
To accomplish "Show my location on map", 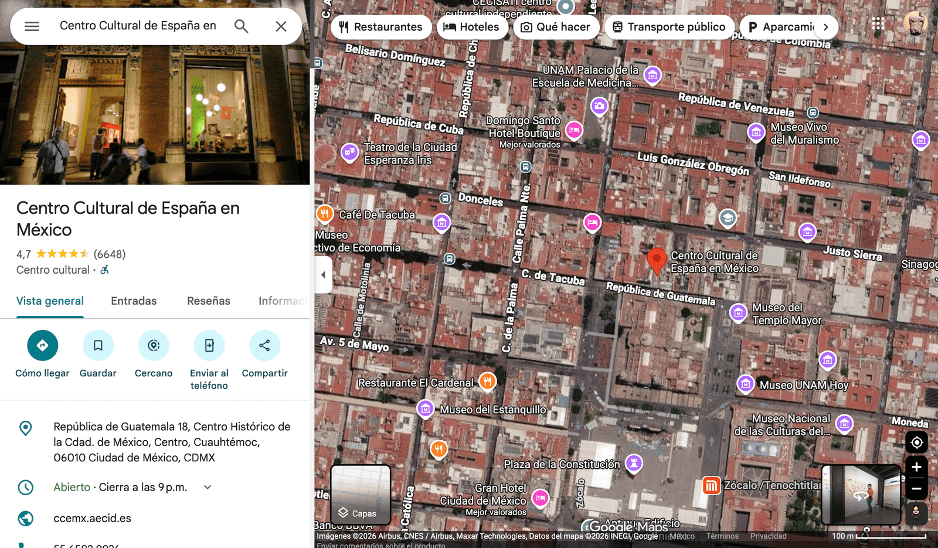I will (x=916, y=443).
